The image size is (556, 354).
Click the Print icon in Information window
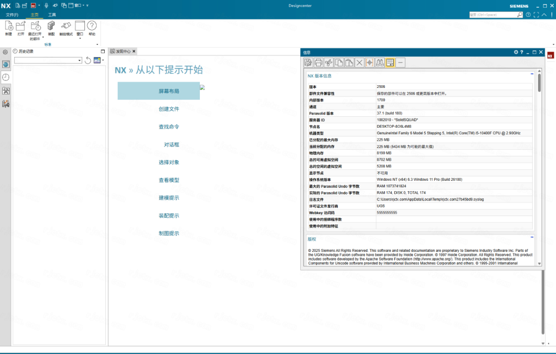319,63
